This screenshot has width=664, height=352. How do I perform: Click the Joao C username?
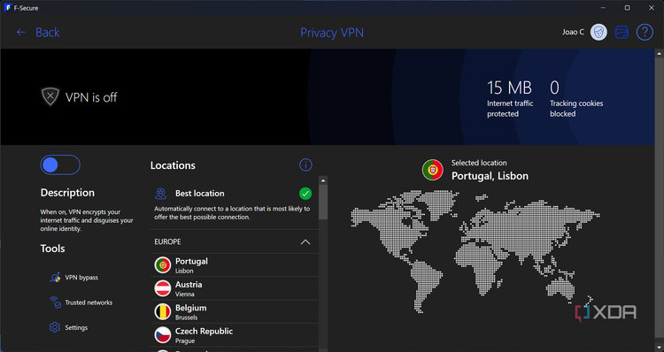point(573,32)
